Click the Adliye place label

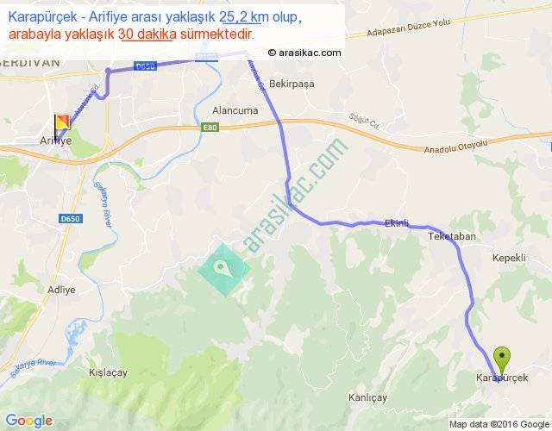tap(61, 290)
